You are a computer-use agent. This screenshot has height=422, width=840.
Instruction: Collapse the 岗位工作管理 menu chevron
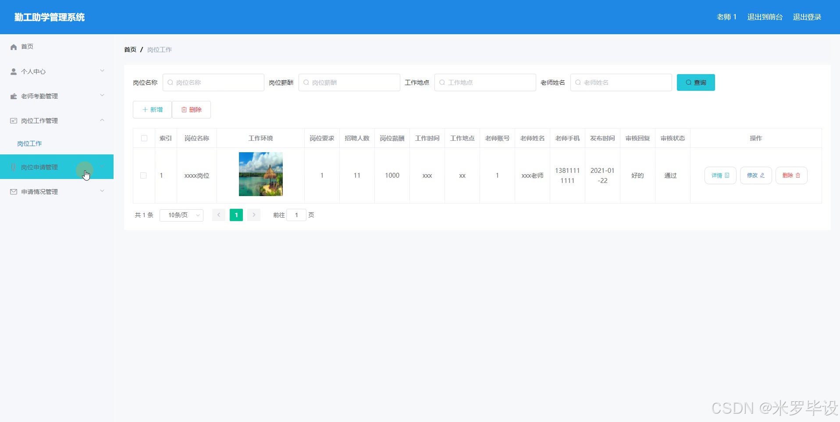tap(102, 120)
